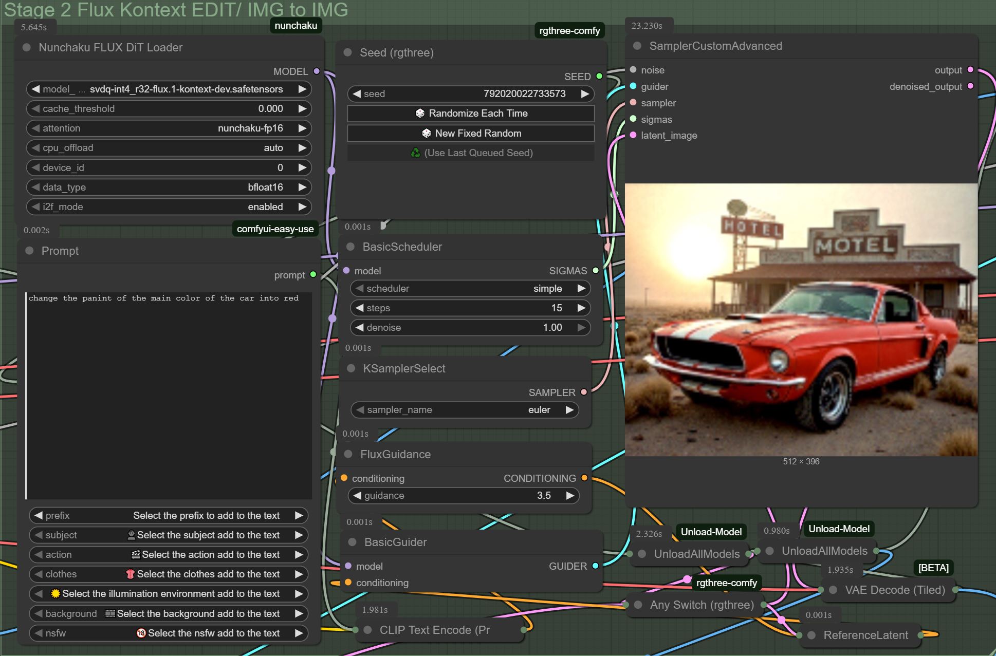The image size is (996, 656).
Task: Increase guidance value with right arrow
Action: pos(569,495)
